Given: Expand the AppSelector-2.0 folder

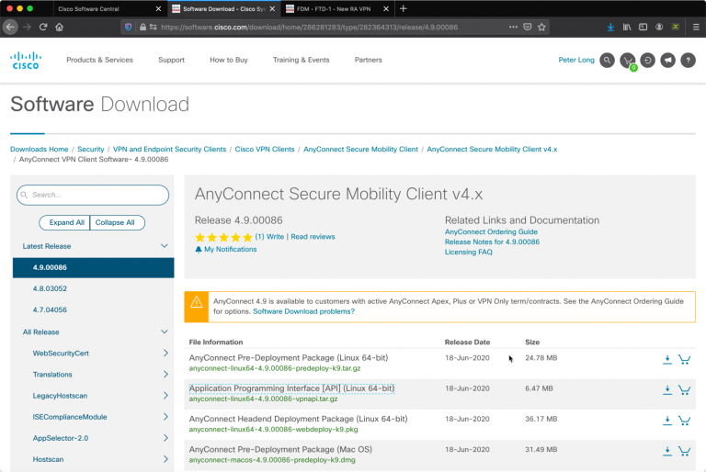Looking at the screenshot, I should [165, 438].
